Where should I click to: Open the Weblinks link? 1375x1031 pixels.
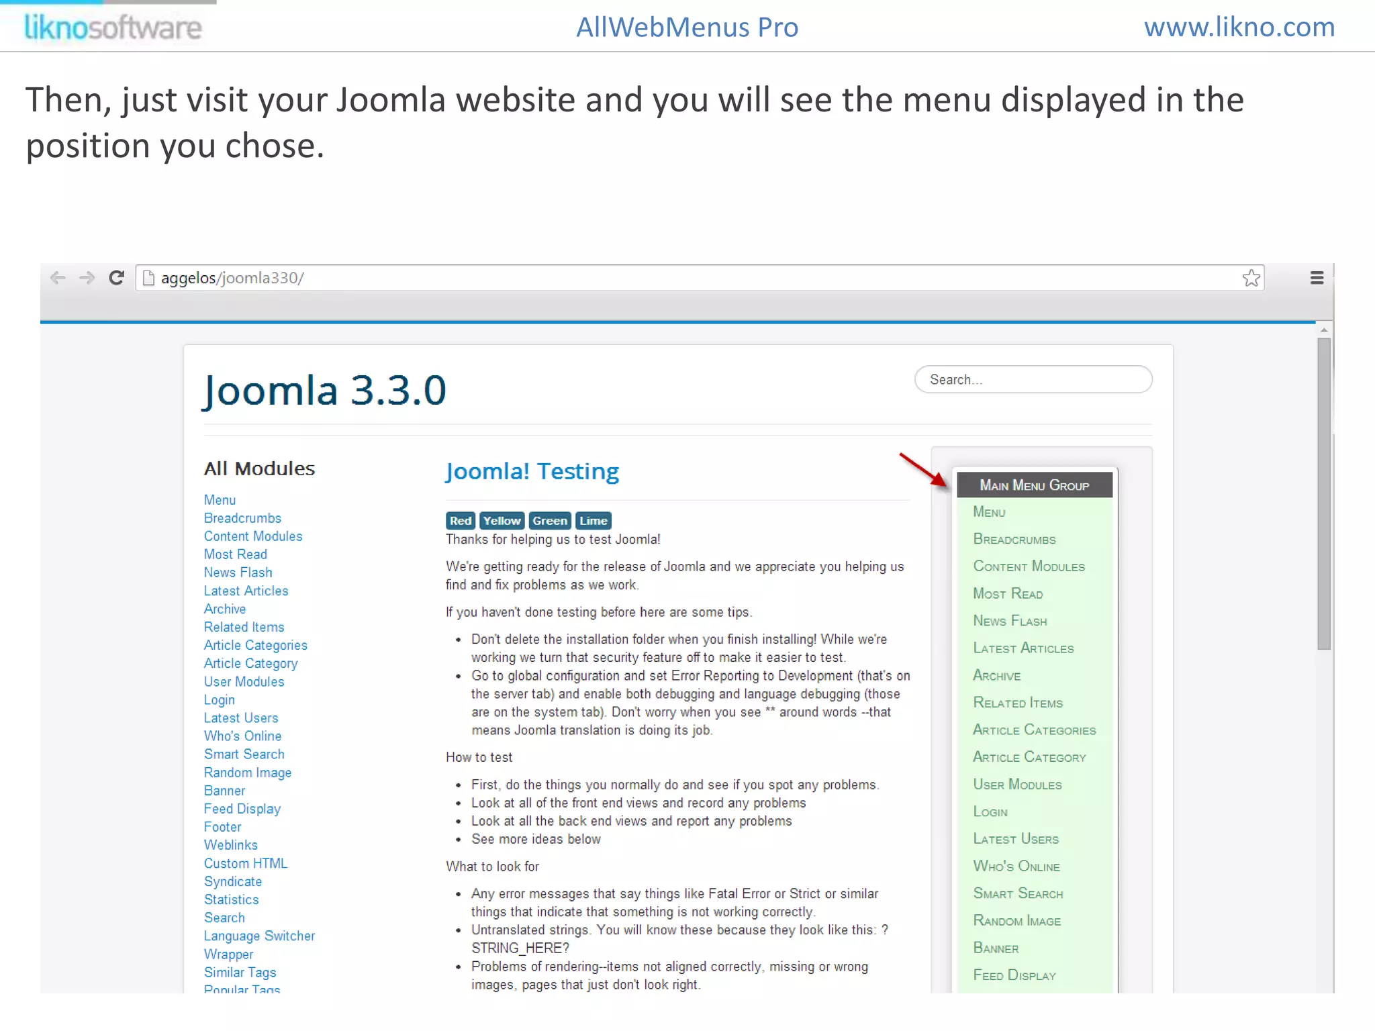[x=231, y=845]
